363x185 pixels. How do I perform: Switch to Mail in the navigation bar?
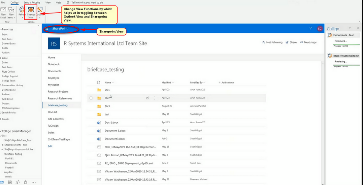(x=2, y=182)
